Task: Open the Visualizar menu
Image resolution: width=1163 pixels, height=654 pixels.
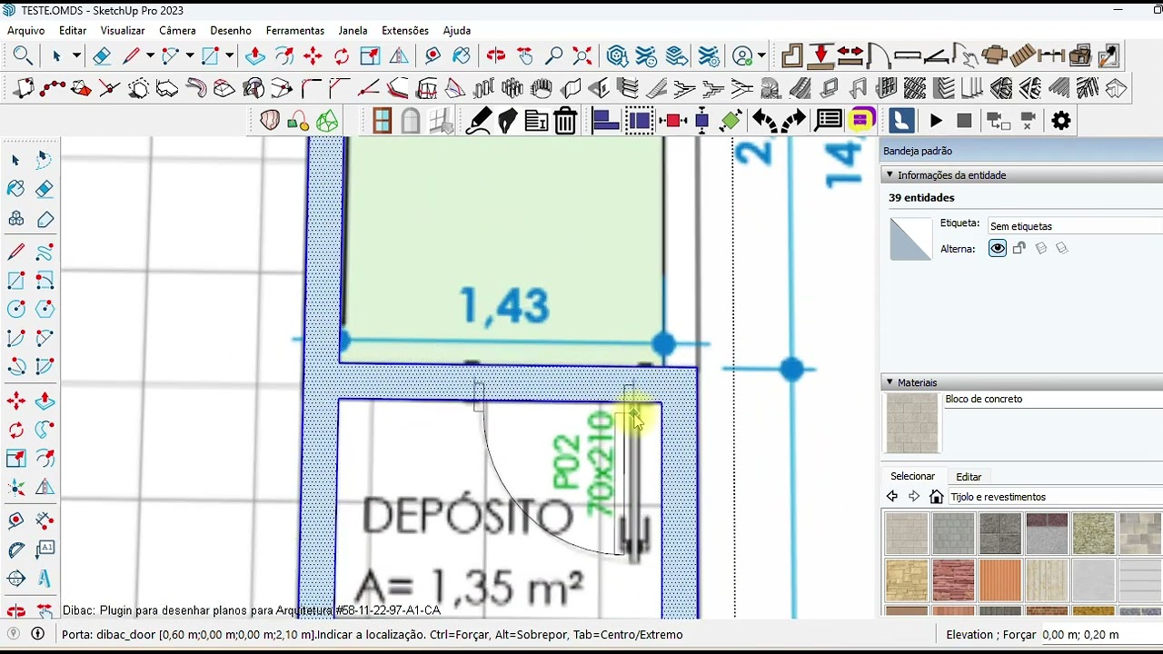Action: coord(123,30)
